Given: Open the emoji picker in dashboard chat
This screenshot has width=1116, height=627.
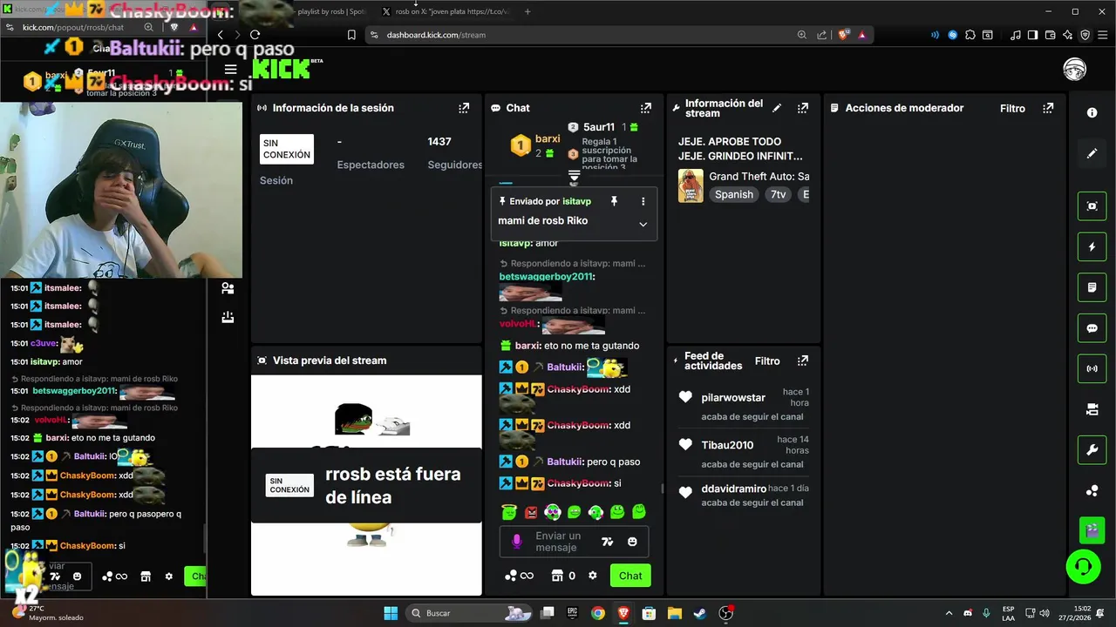Looking at the screenshot, I should [632, 542].
